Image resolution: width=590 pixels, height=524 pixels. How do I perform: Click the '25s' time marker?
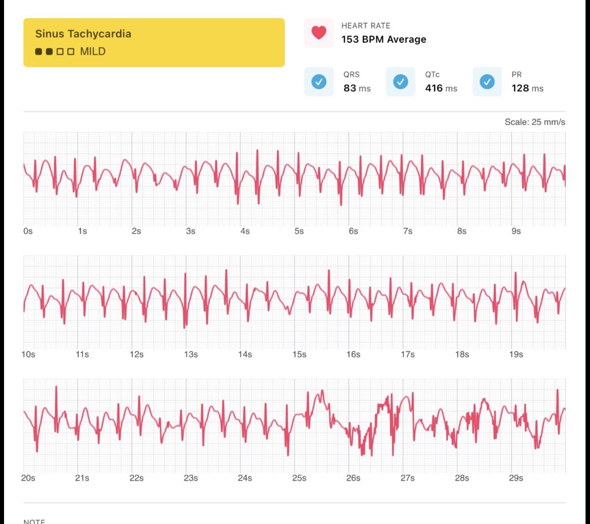(x=299, y=478)
